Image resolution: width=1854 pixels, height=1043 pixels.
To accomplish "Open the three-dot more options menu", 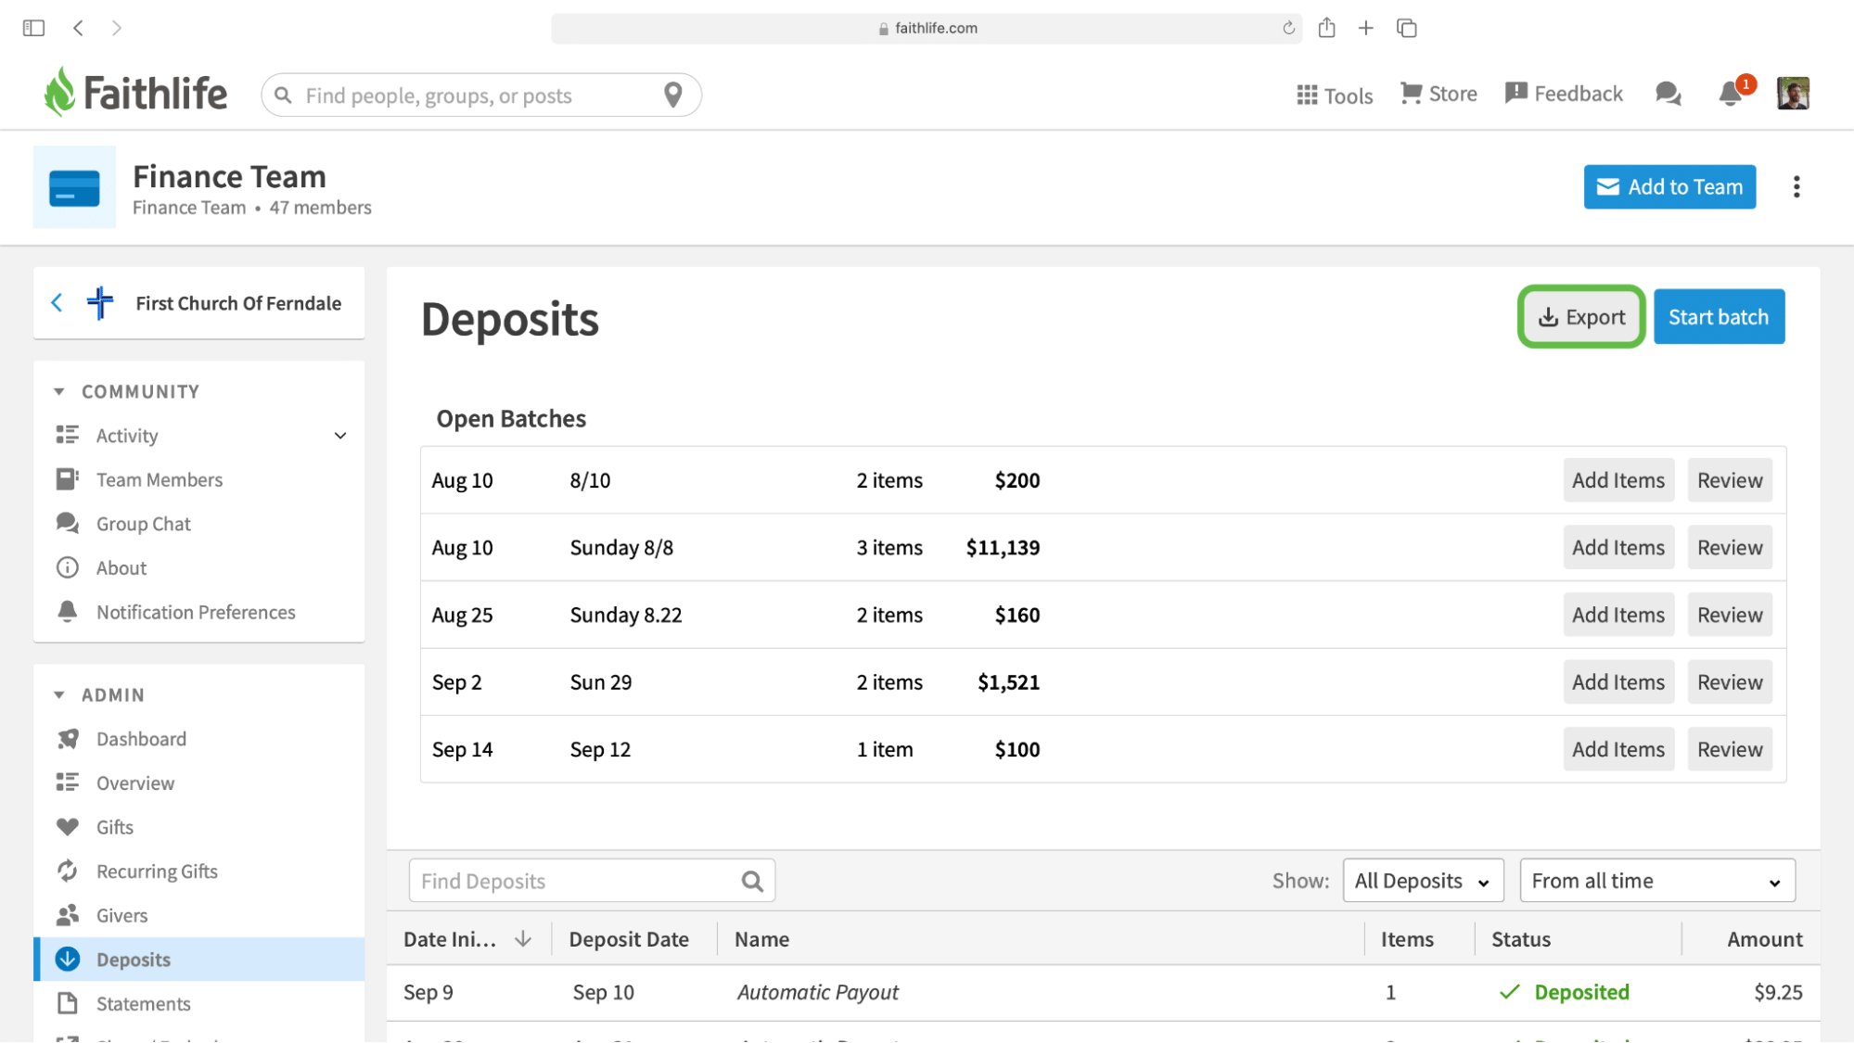I will 1796,187.
